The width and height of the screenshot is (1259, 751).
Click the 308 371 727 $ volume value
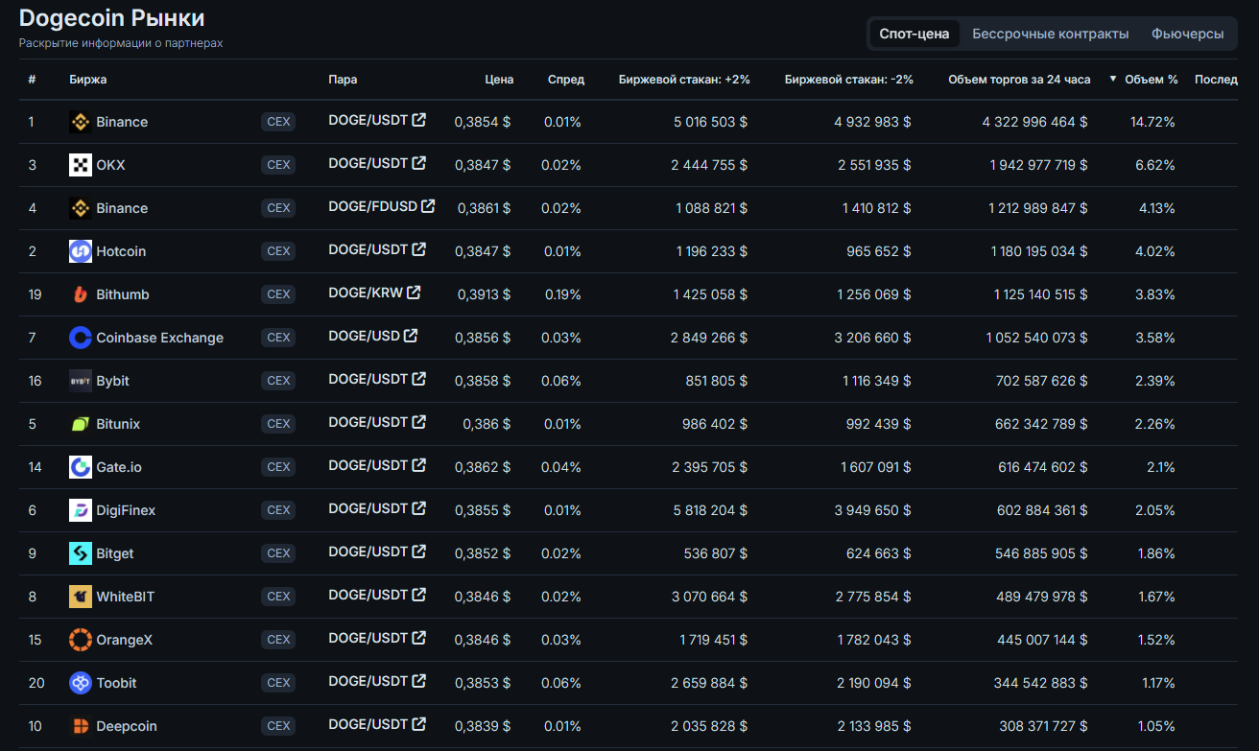click(1044, 726)
